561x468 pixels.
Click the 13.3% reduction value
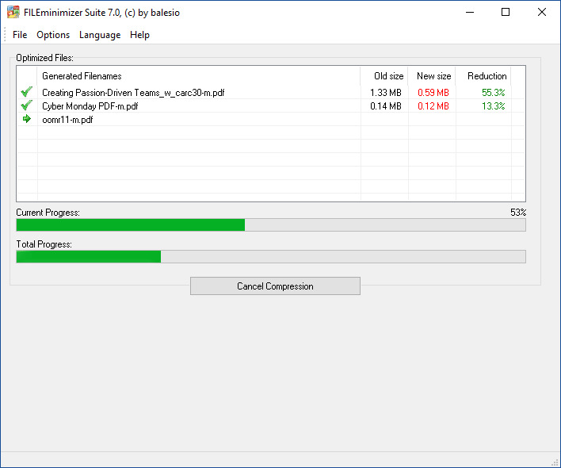coord(494,106)
